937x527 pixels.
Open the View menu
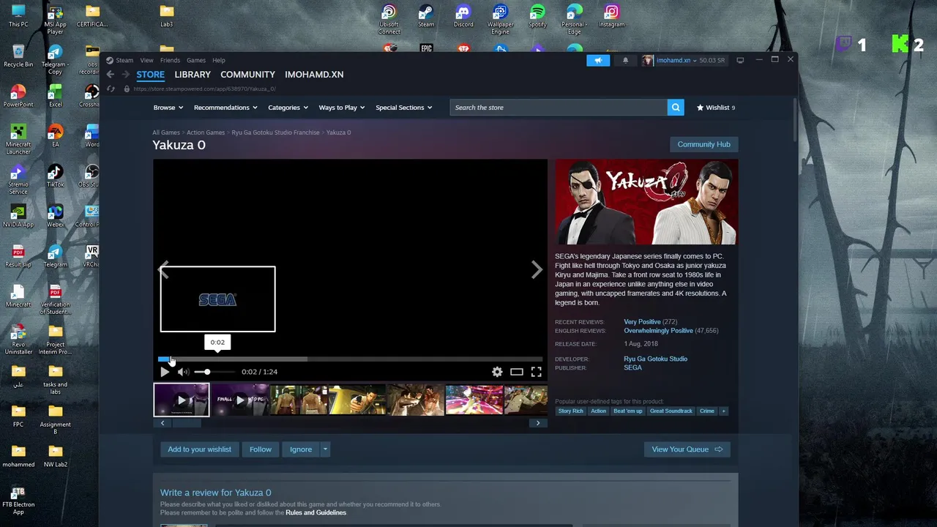146,60
